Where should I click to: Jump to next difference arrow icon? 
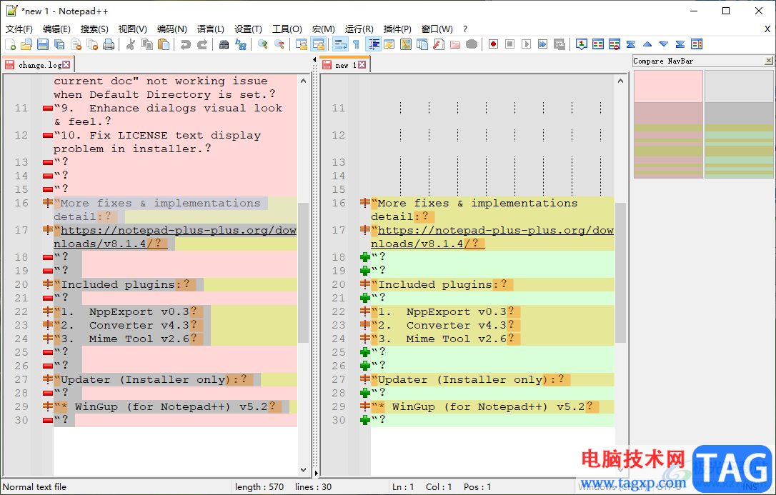664,44
